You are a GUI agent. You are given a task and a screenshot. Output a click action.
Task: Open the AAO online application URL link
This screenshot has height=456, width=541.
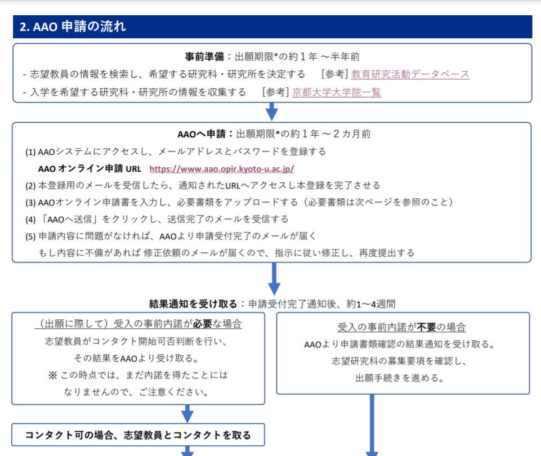[x=221, y=169]
